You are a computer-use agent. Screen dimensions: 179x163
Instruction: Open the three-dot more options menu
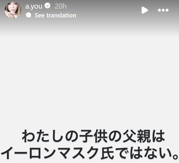tap(163, 10)
